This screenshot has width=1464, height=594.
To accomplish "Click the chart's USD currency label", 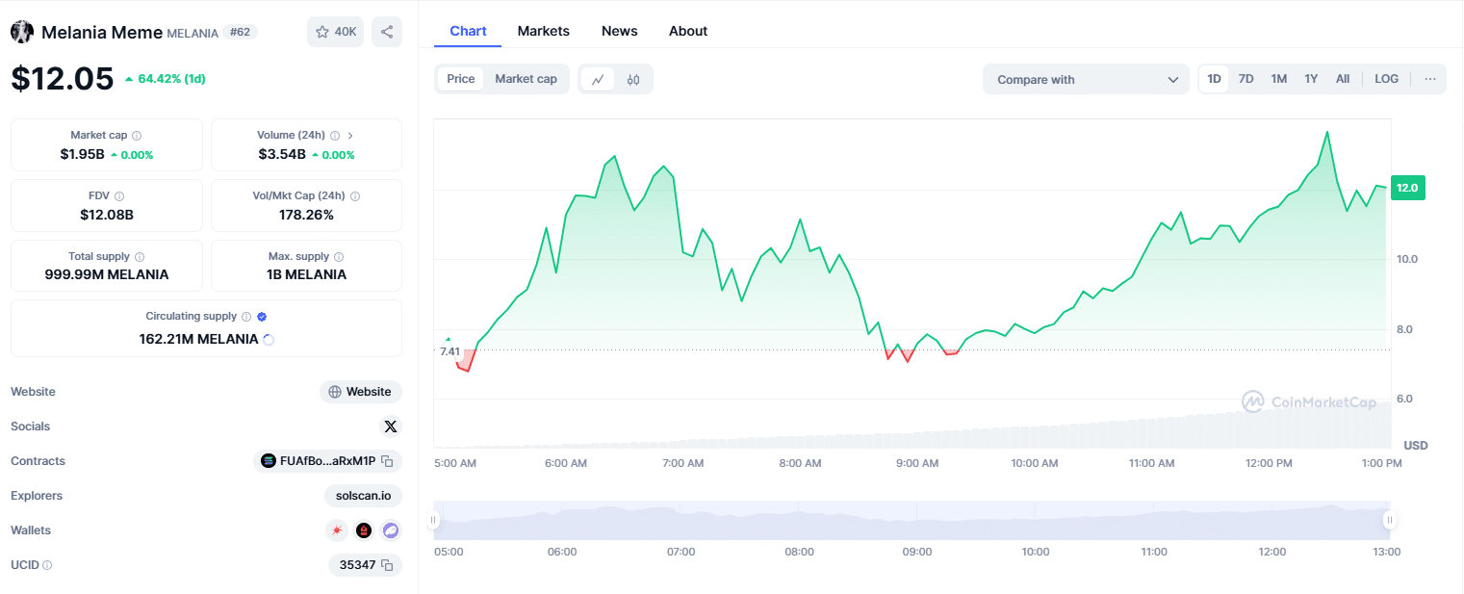I will click(1416, 446).
